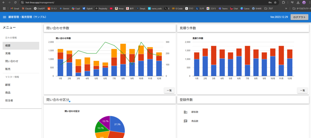Go back in browser history
Screen dimensions: 311x138
coord(4,2)
